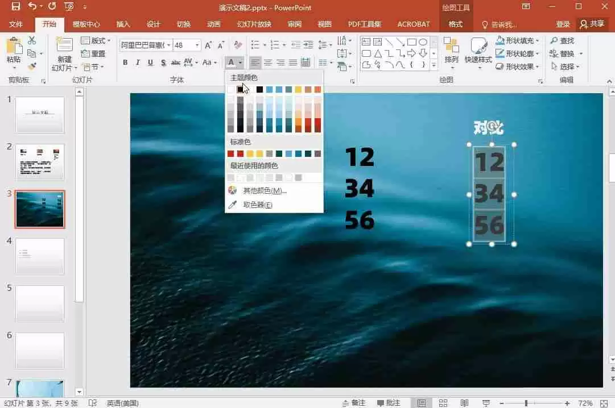Open the Insert (插入) ribbon tab
The width and height of the screenshot is (615, 408).
coord(123,24)
